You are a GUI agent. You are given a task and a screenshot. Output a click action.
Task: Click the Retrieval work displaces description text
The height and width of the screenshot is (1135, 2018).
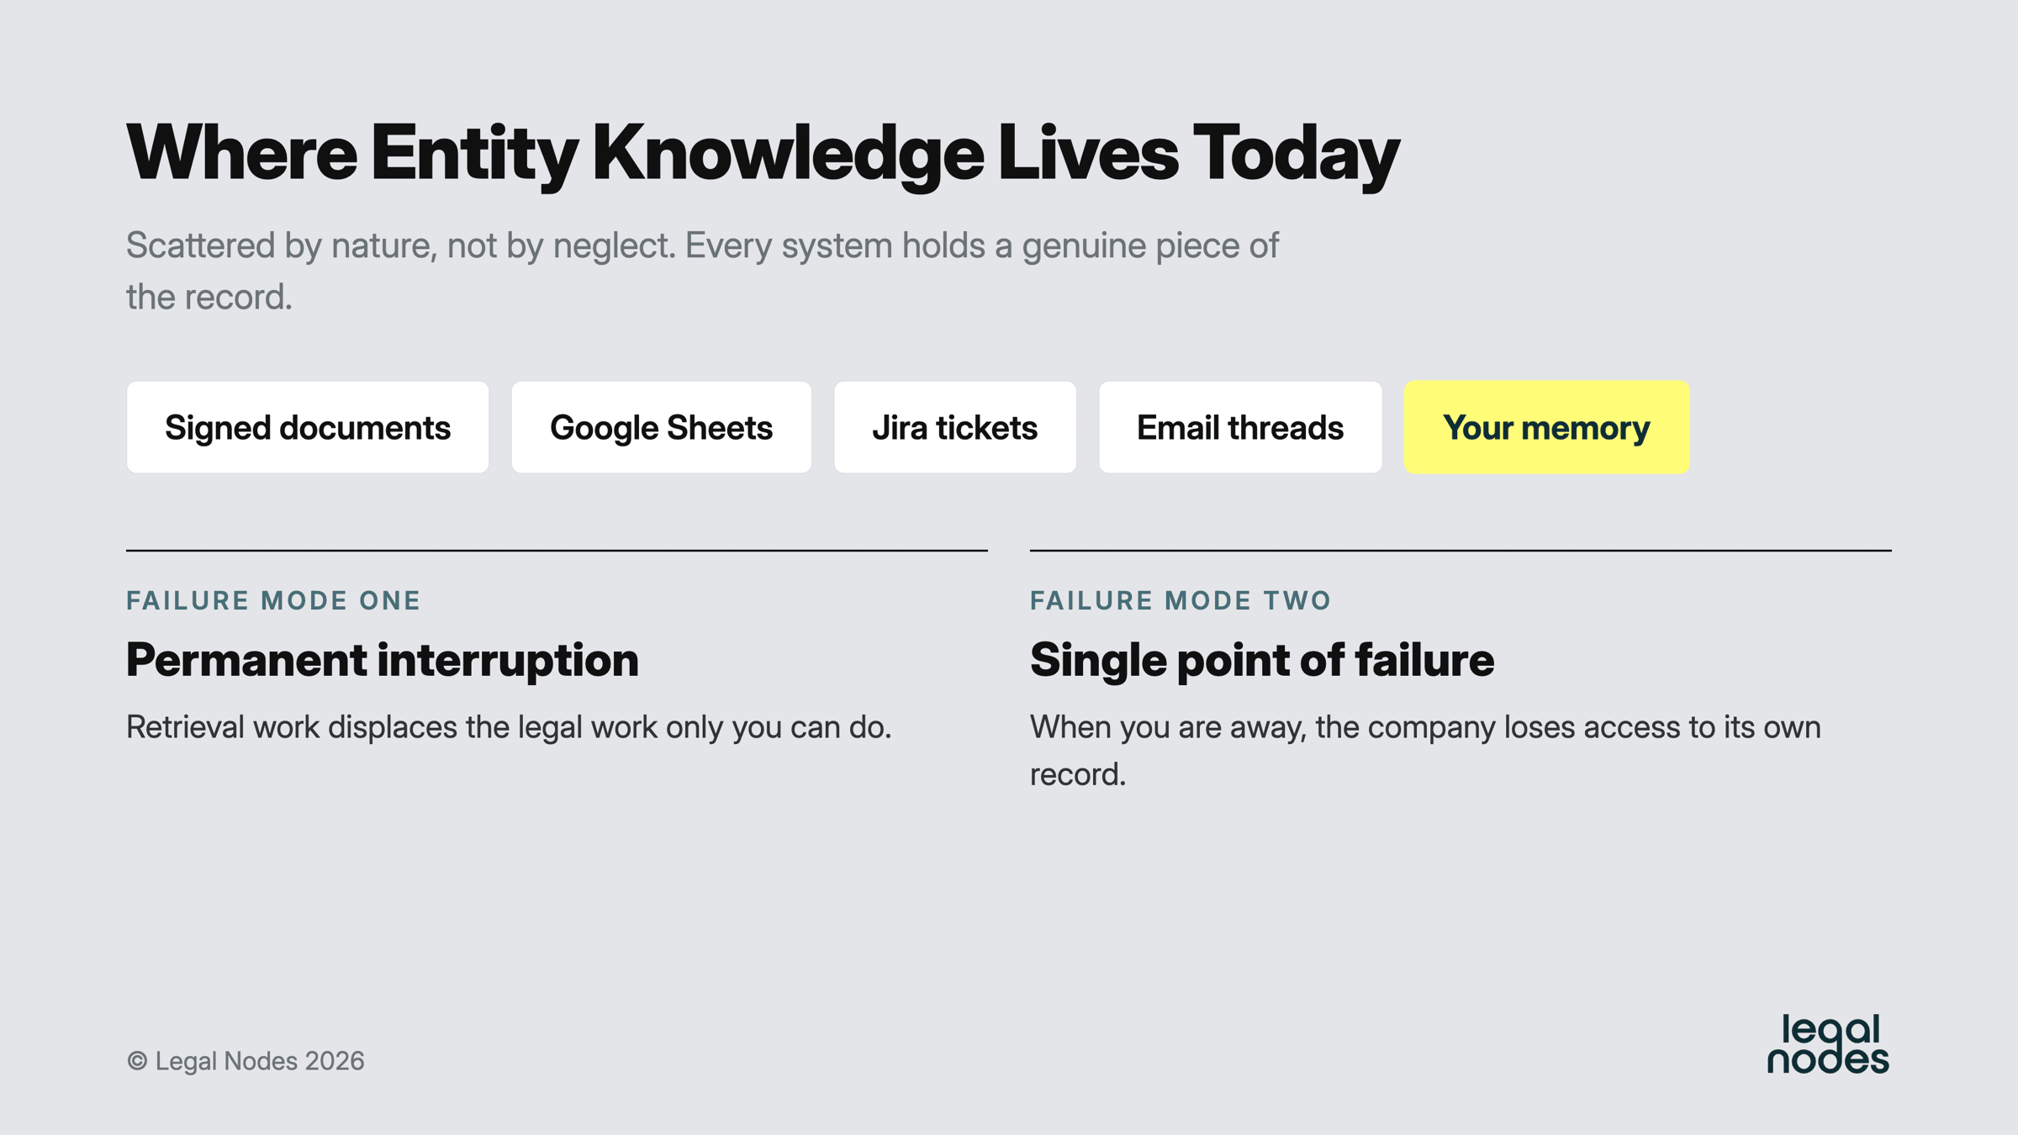(509, 727)
